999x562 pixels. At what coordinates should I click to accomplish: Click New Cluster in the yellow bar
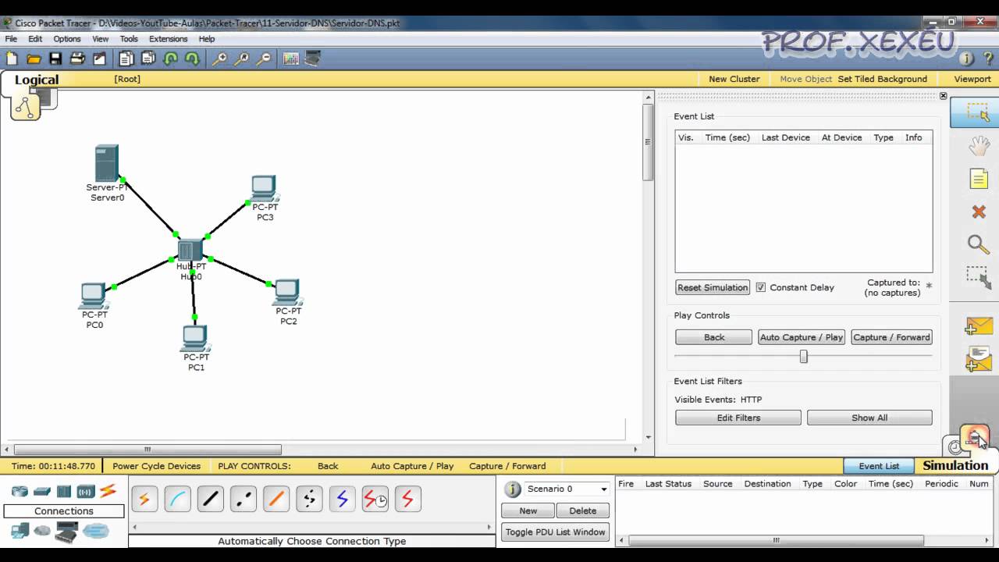[734, 79]
